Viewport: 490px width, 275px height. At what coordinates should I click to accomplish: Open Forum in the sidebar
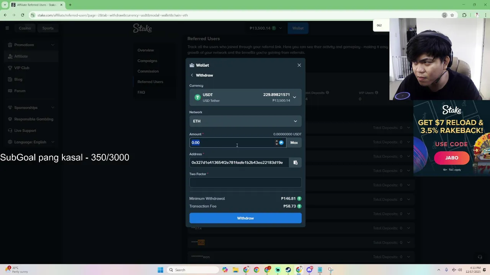pyautogui.click(x=31, y=91)
